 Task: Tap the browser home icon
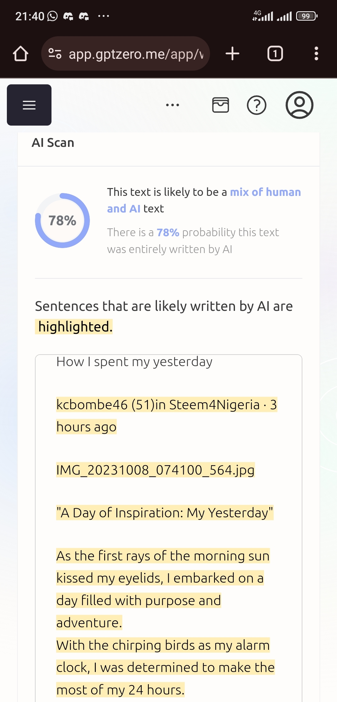[x=21, y=53]
